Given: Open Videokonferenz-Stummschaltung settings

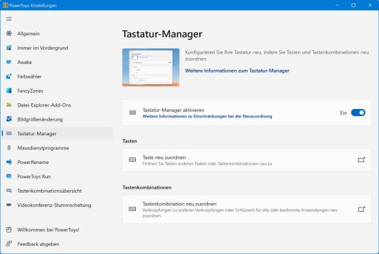Looking at the screenshot, I should coord(58,205).
